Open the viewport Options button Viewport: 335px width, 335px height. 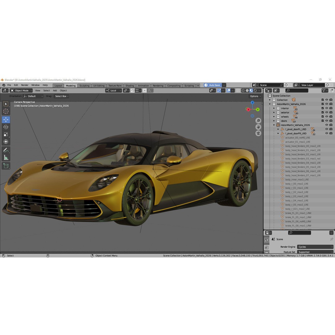click(x=255, y=96)
